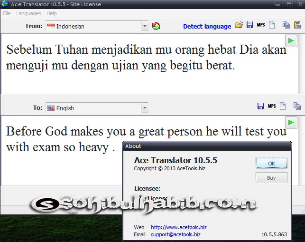Click support@acetools.biz email link
Image resolution: width=305 pixels, height=242 pixels.
coord(176,234)
